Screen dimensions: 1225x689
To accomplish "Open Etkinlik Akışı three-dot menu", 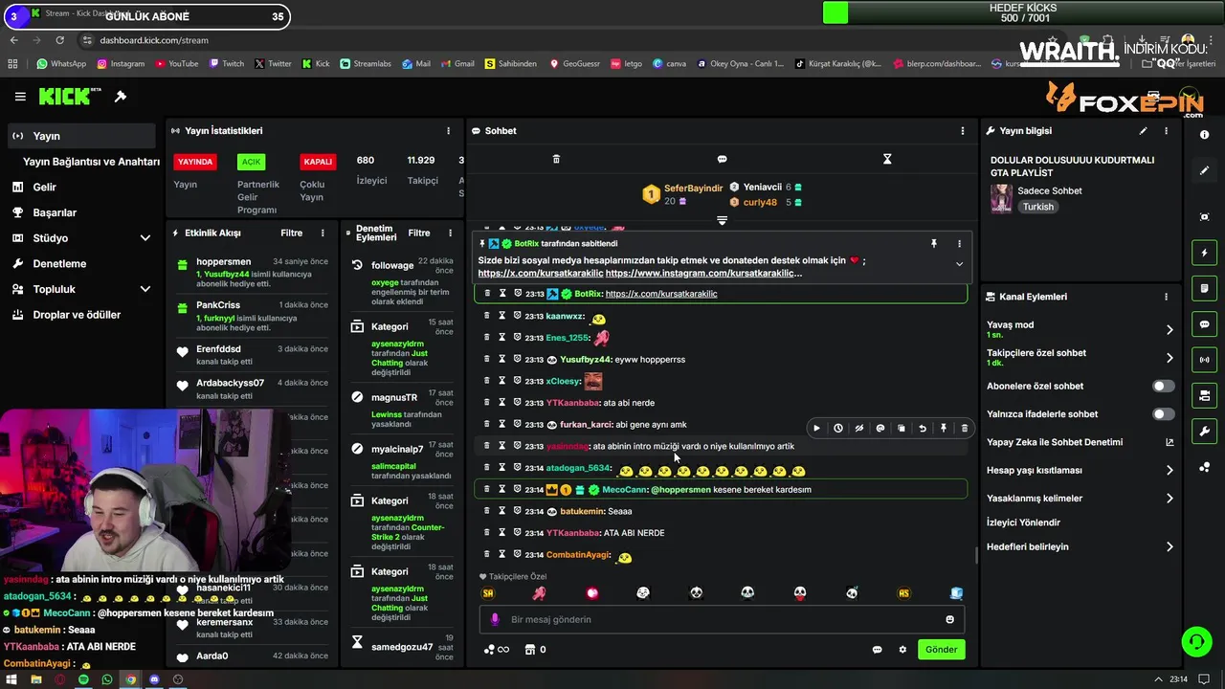I will click(x=323, y=233).
